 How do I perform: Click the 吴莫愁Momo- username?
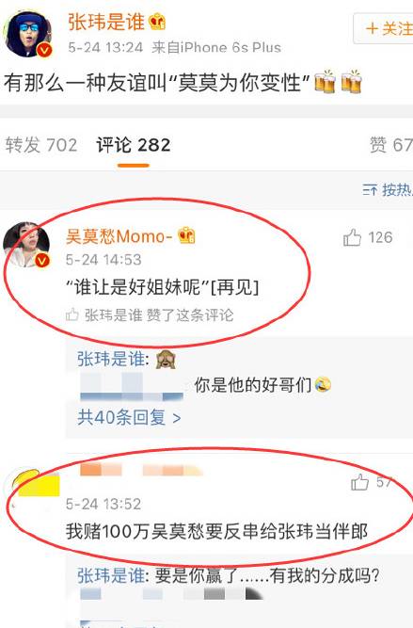click(119, 236)
